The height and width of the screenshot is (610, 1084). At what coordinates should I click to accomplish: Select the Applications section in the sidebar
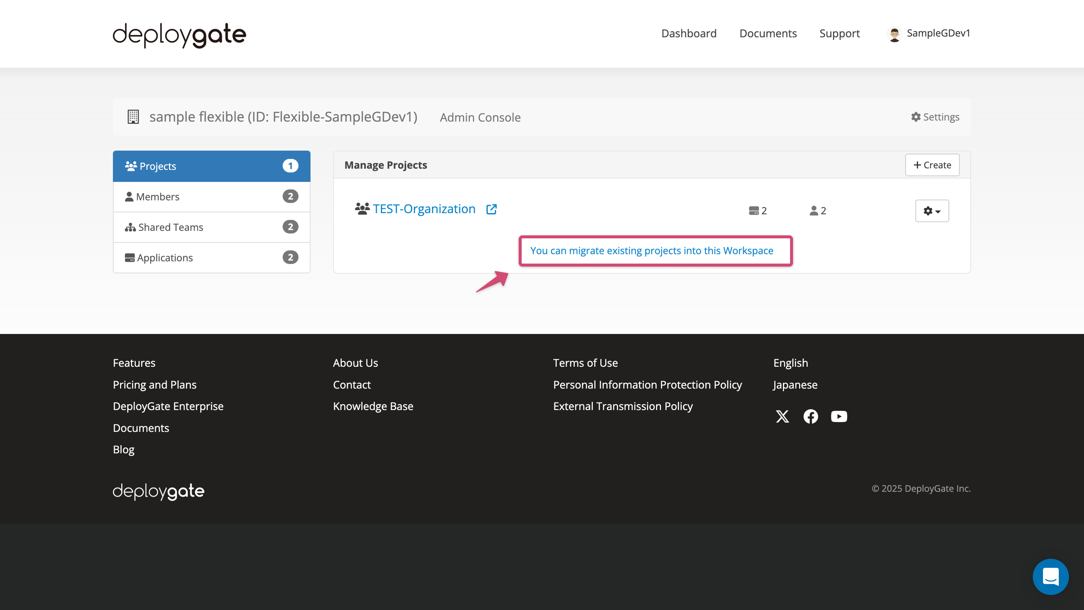coord(165,257)
